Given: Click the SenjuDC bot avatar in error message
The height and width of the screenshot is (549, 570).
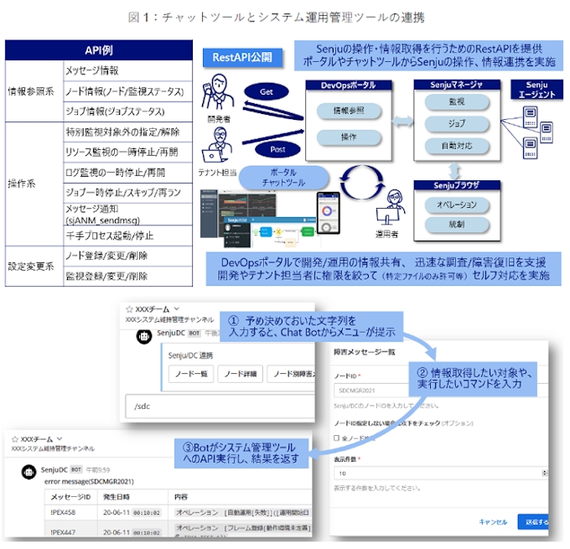Looking at the screenshot, I should [26, 471].
